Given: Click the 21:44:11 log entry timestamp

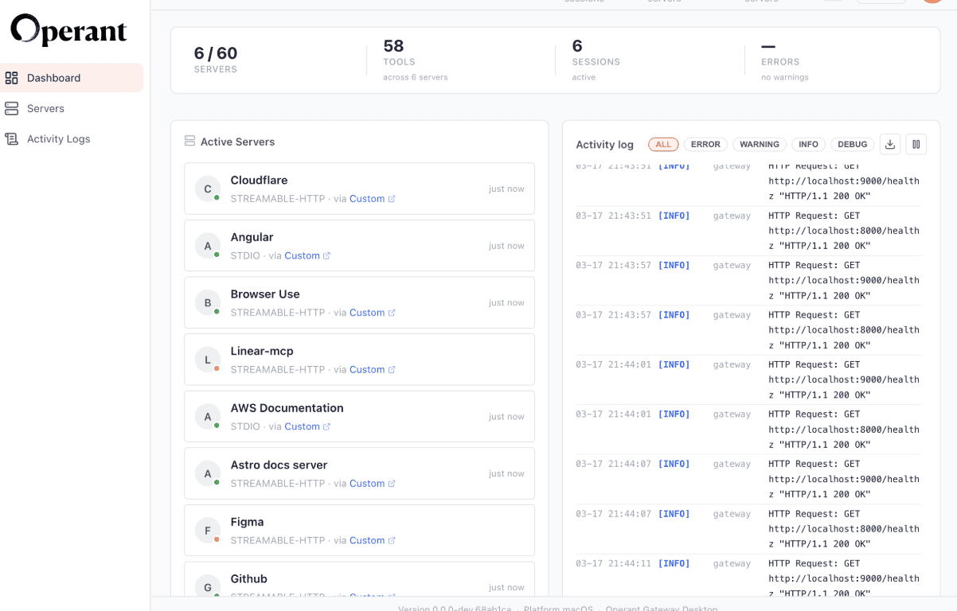Looking at the screenshot, I should pyautogui.click(x=613, y=563).
